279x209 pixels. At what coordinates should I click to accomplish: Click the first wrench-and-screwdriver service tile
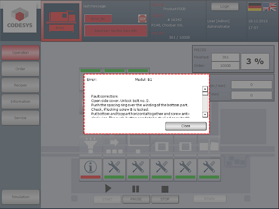114,170
